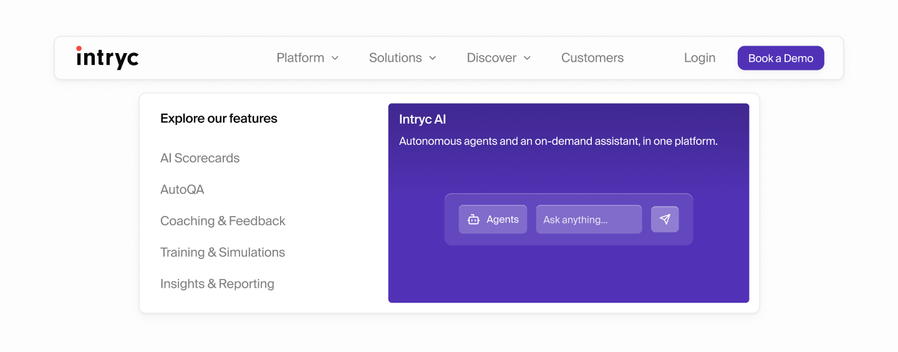Click the Login link
The height and width of the screenshot is (352, 898).
700,57
